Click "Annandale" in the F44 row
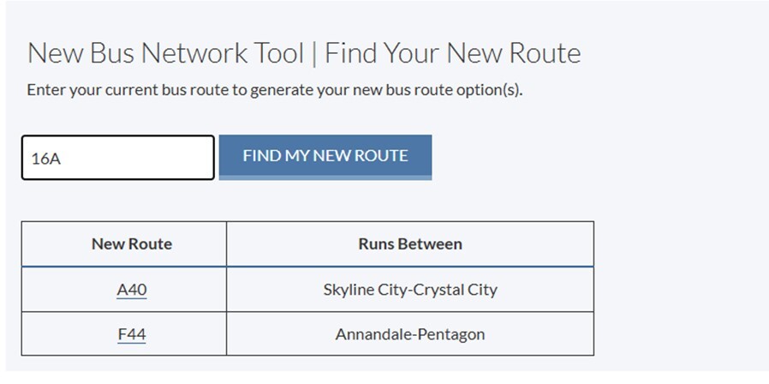Screen dimensions: 769x384 coord(373,334)
